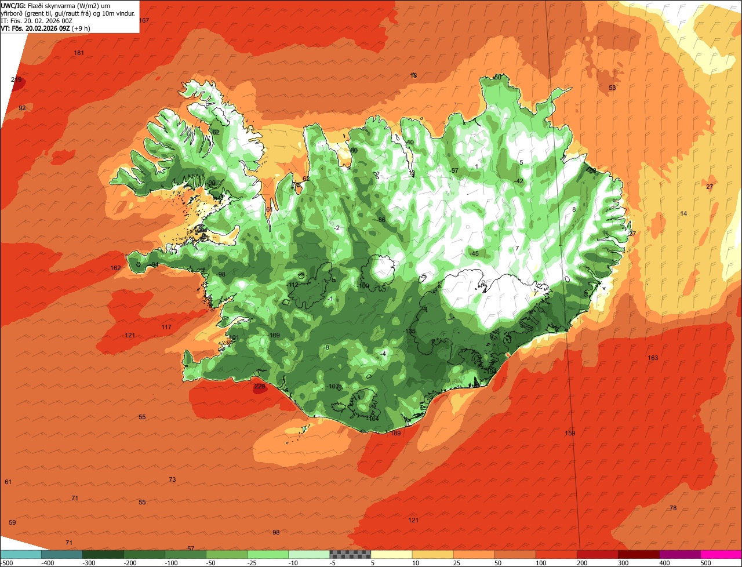This screenshot has width=742, height=567.
Task: Select the pale yellow 5 to 10 swatch
Action: click(x=391, y=554)
